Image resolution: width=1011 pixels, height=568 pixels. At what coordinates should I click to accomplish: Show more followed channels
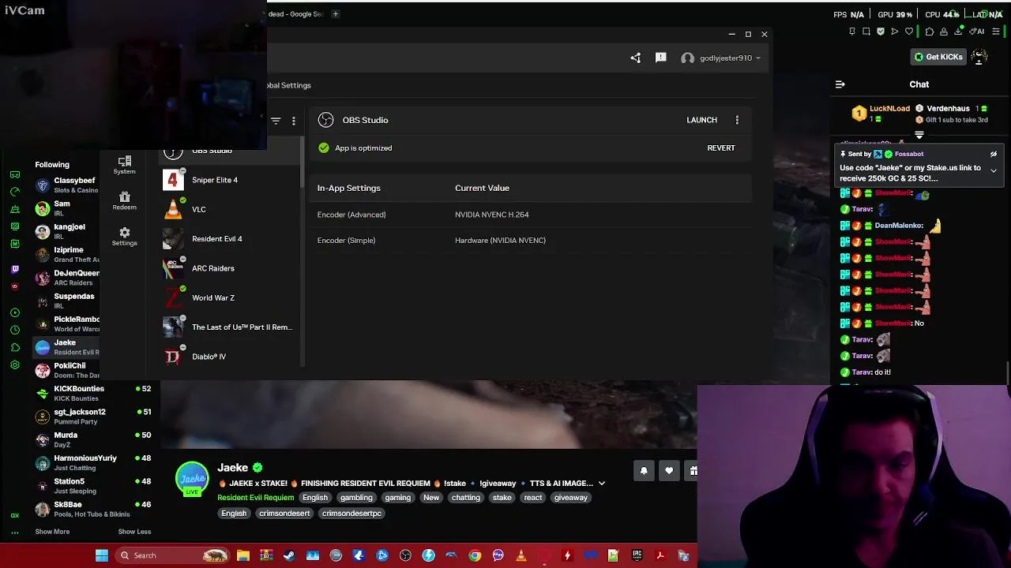[52, 532]
